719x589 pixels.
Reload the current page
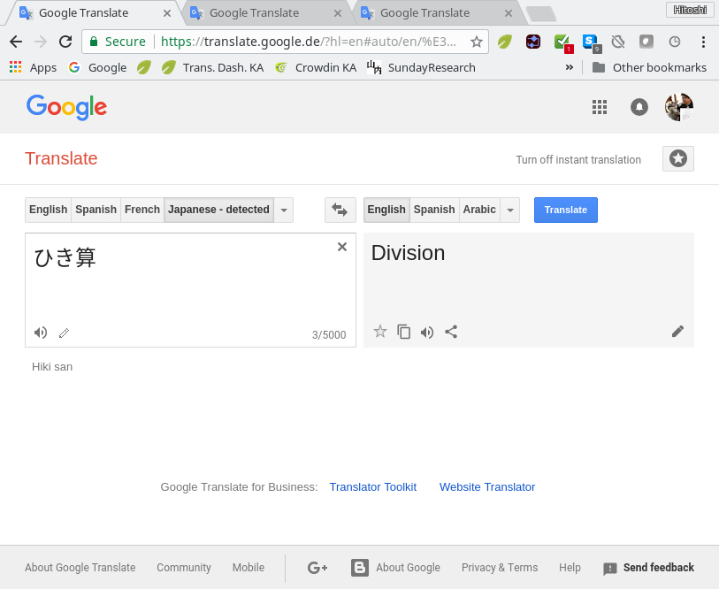(x=65, y=42)
